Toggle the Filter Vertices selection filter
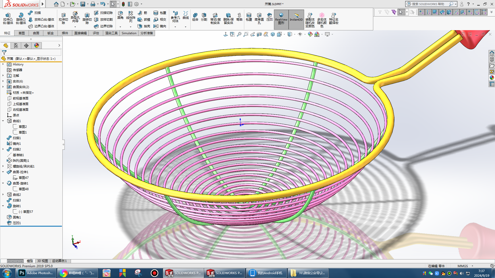 (x=421, y=12)
